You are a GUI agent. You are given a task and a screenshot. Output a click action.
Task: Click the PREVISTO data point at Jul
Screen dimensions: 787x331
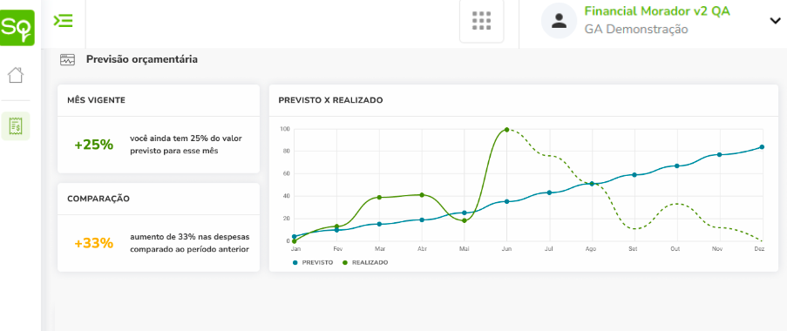coord(549,193)
